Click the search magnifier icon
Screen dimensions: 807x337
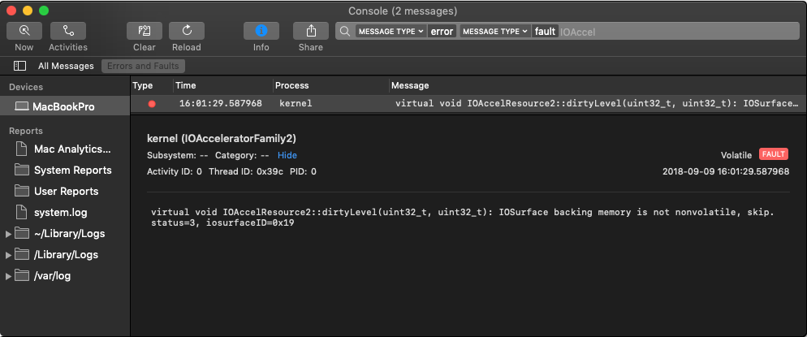345,32
